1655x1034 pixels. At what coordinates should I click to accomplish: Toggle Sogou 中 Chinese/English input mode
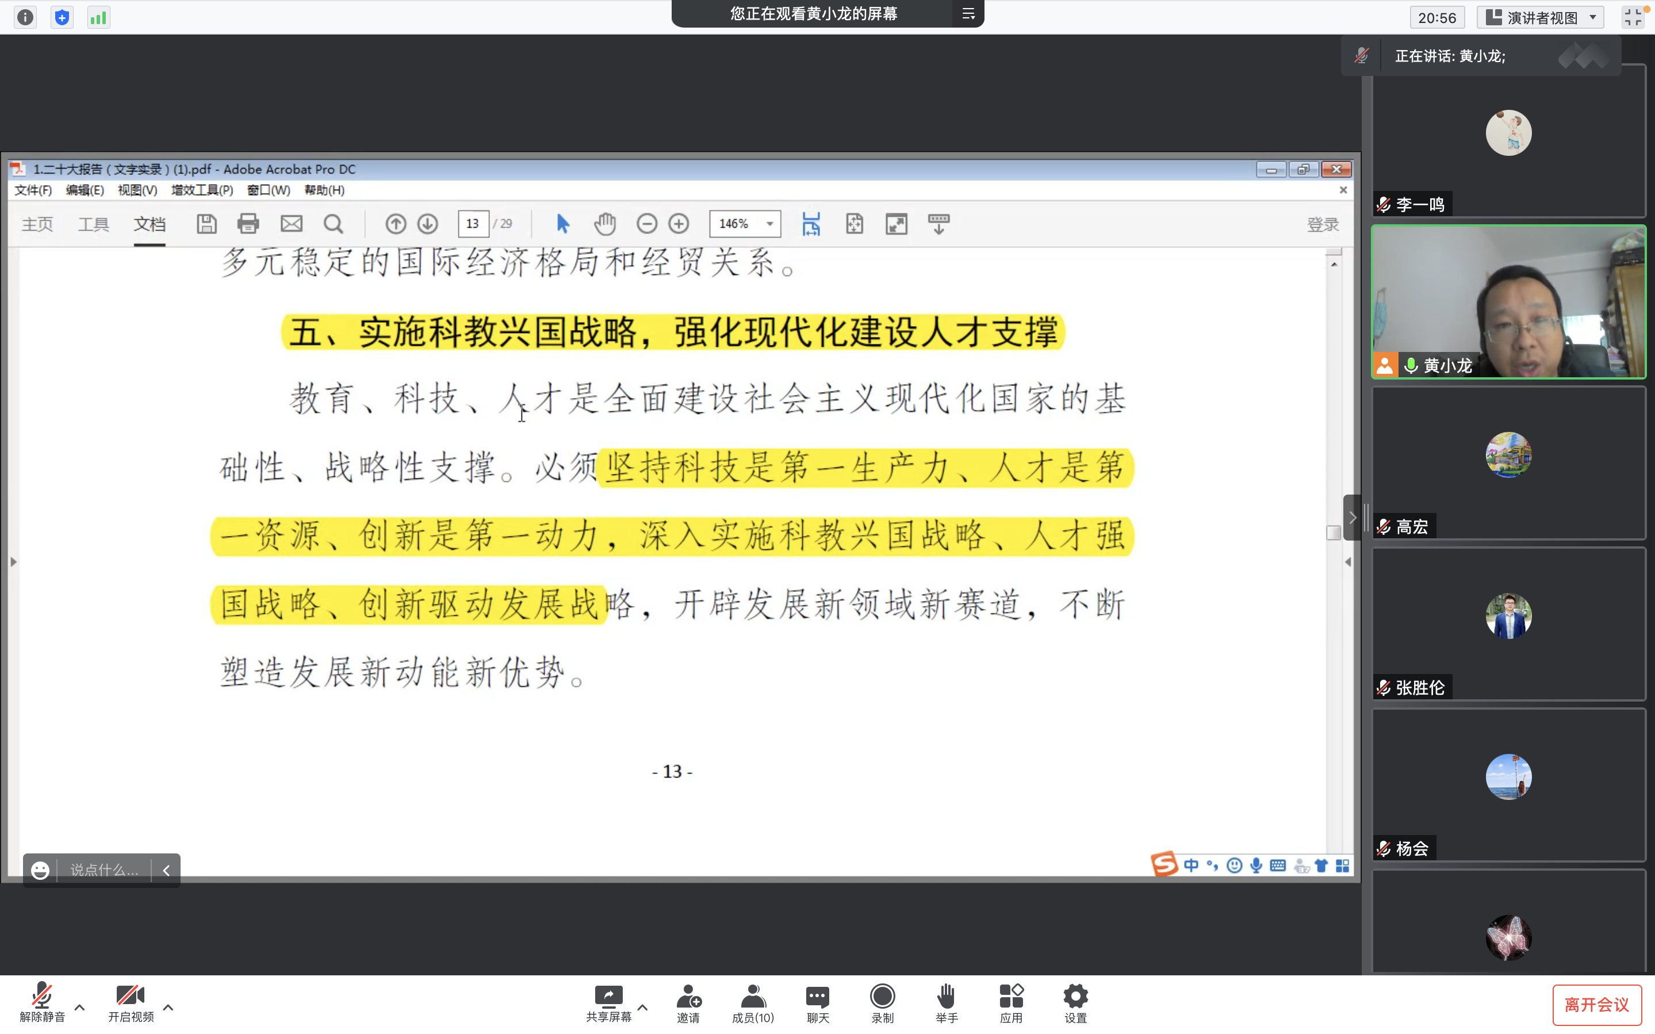[x=1192, y=865]
